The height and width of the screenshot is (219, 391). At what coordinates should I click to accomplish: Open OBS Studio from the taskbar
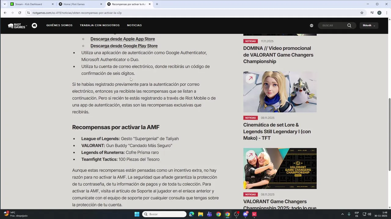tap(236, 214)
